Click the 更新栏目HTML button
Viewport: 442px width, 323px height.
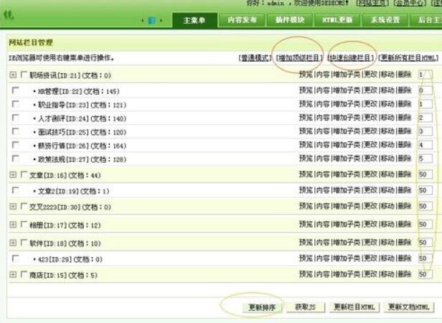click(x=354, y=307)
